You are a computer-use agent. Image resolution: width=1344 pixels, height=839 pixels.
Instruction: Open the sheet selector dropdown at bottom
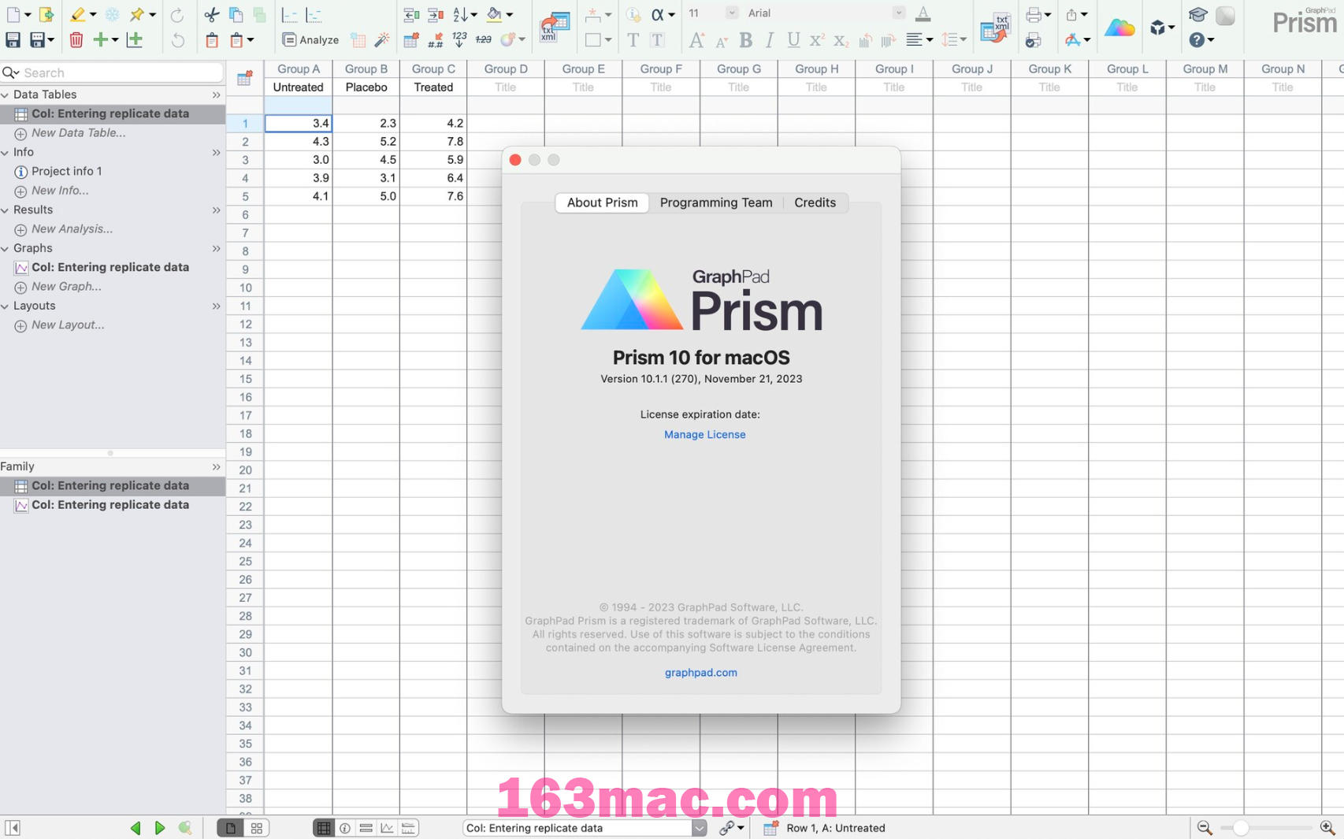tap(699, 828)
